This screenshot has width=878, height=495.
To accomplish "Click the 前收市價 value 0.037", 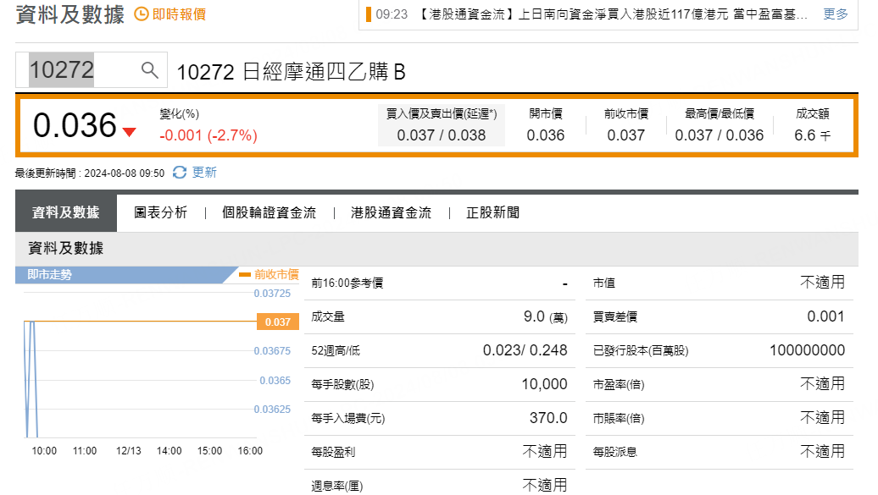I will (626, 135).
